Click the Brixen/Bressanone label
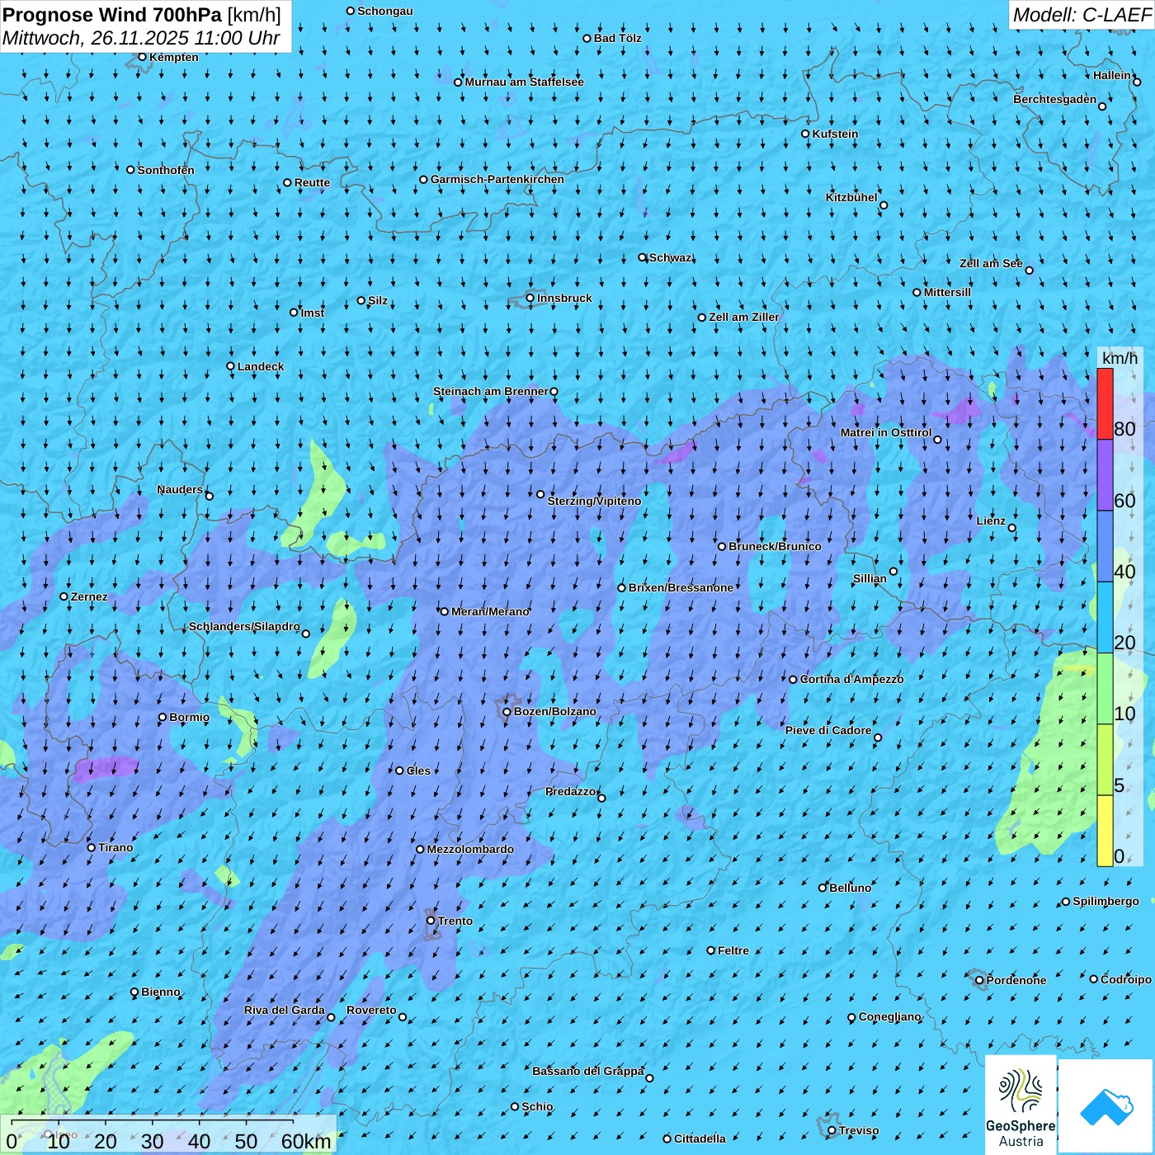 coord(681,587)
